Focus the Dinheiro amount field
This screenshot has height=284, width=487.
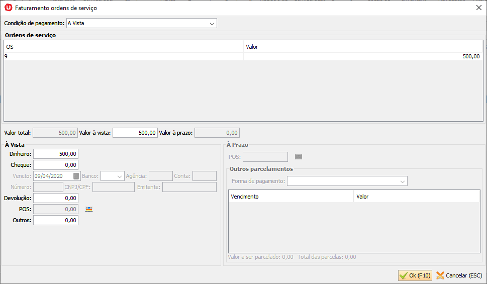coord(56,154)
